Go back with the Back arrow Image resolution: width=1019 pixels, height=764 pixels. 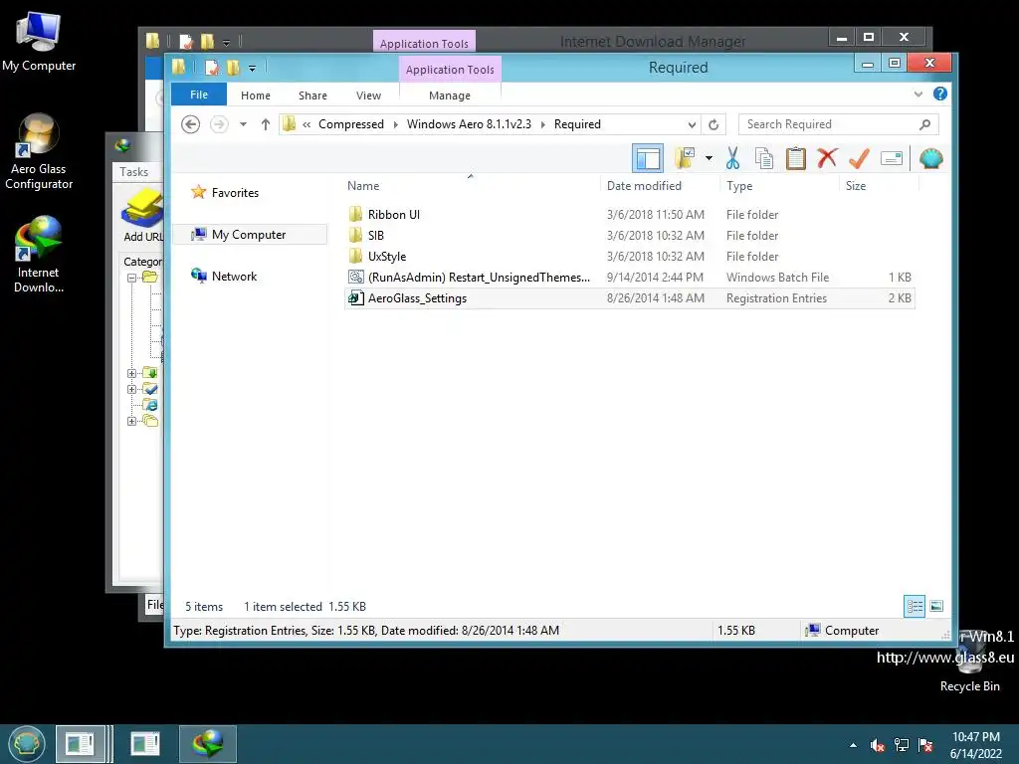(190, 124)
